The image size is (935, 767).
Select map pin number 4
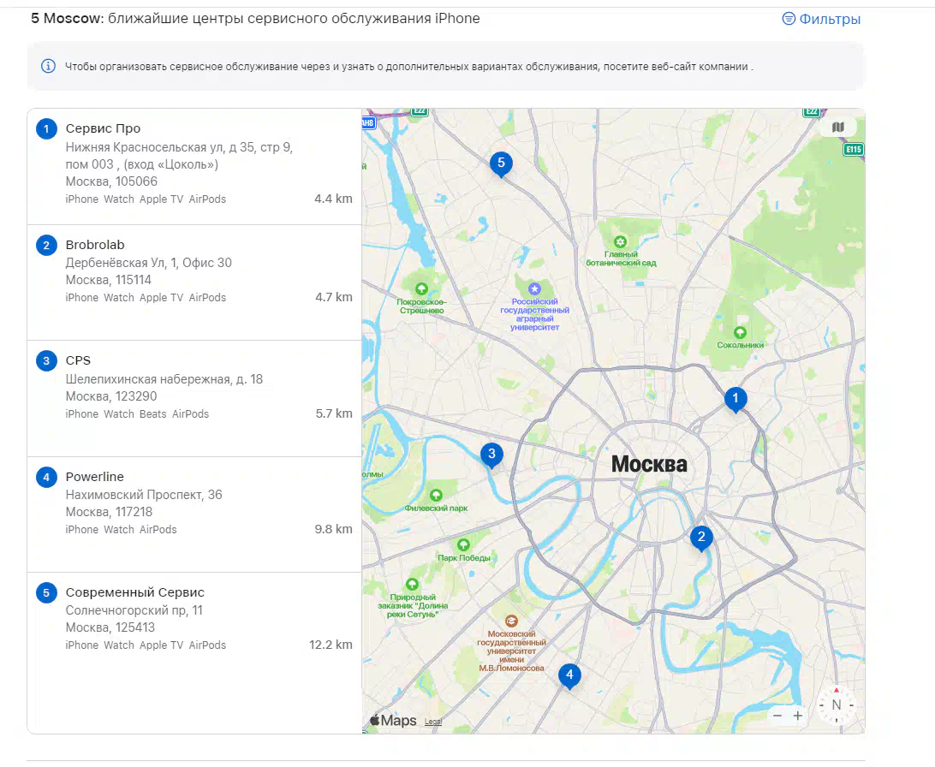coord(569,675)
